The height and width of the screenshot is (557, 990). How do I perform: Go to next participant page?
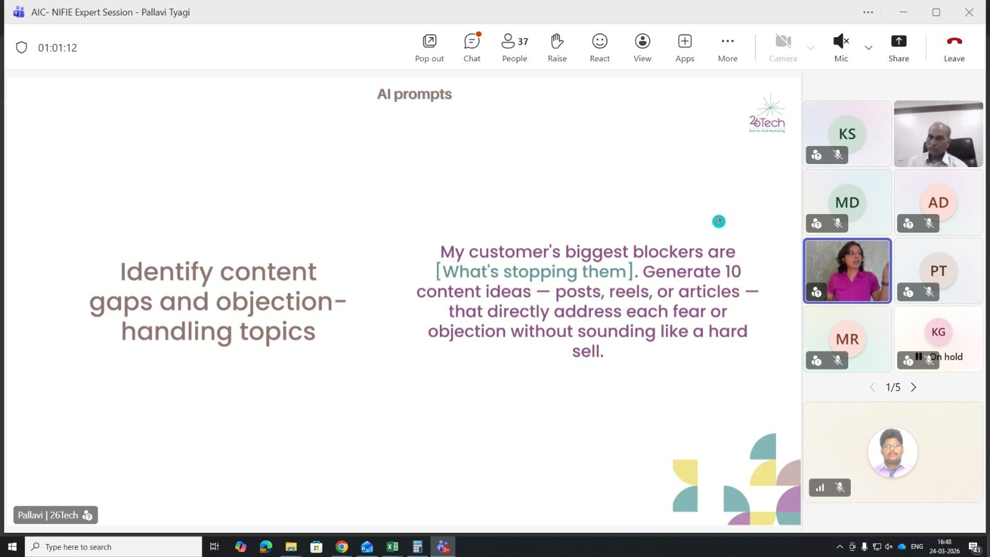(913, 387)
